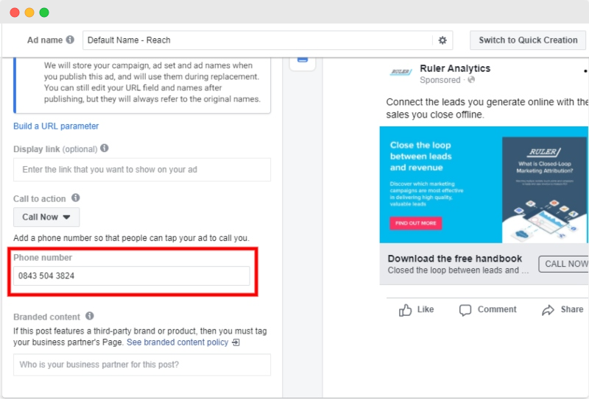Click the green macOS fullscreen window button
Viewport: 589px width, 399px height.
[x=44, y=12]
